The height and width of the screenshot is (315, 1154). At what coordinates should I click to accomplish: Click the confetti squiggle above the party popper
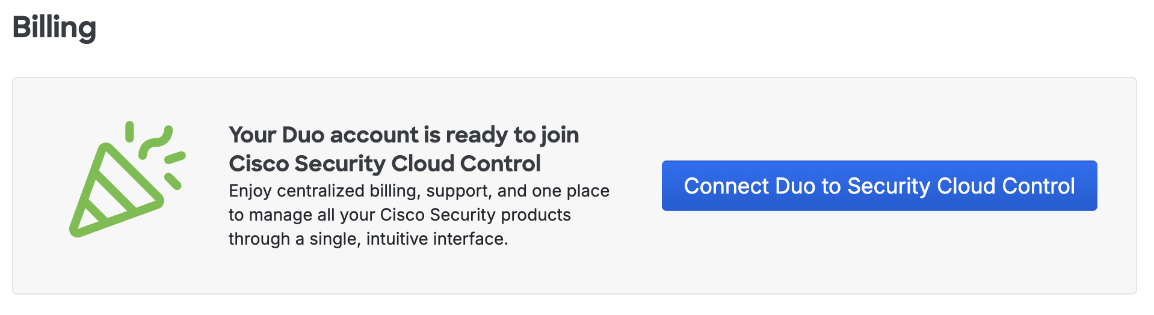point(156,142)
